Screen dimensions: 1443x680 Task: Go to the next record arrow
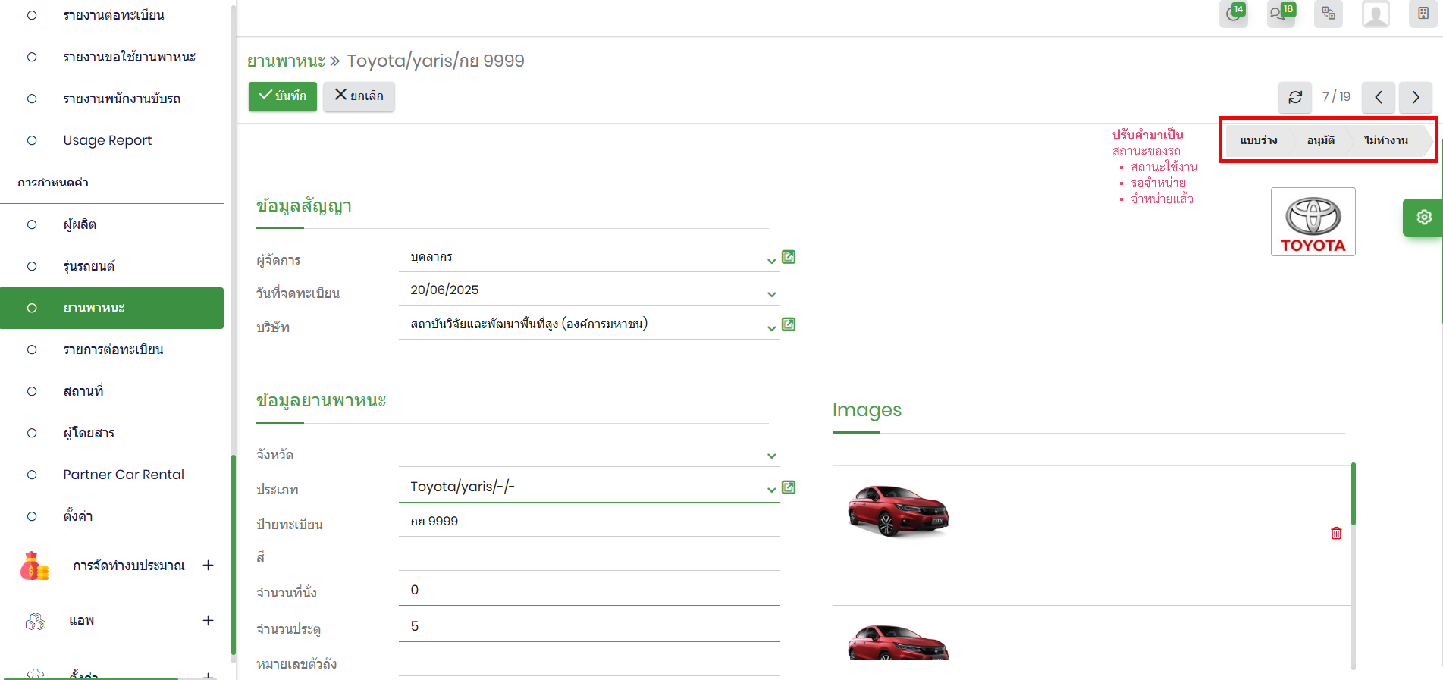[x=1415, y=97]
